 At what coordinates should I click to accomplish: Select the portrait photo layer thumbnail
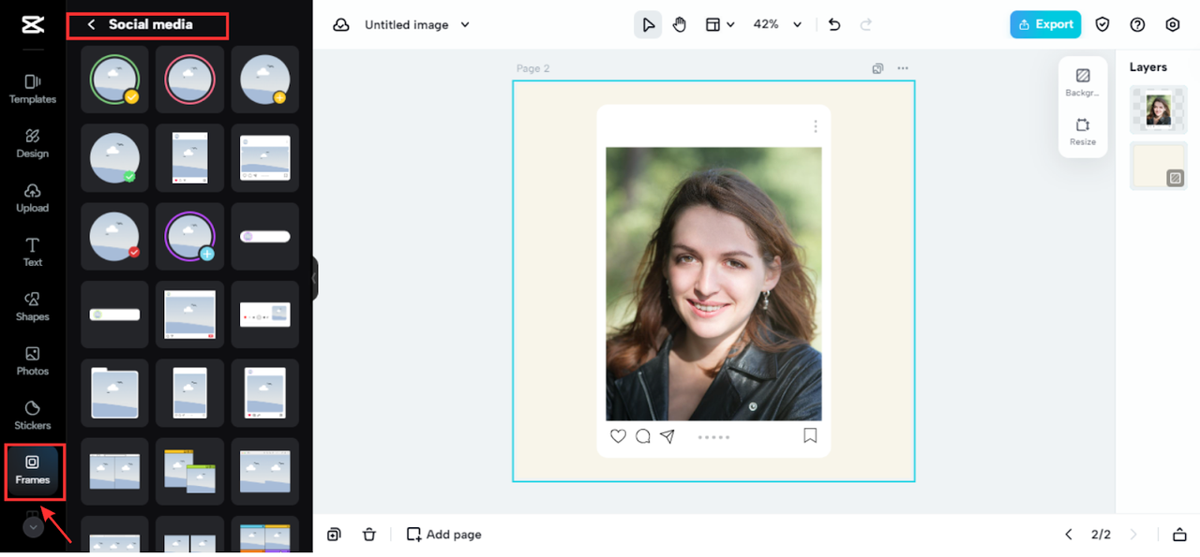coord(1159,110)
